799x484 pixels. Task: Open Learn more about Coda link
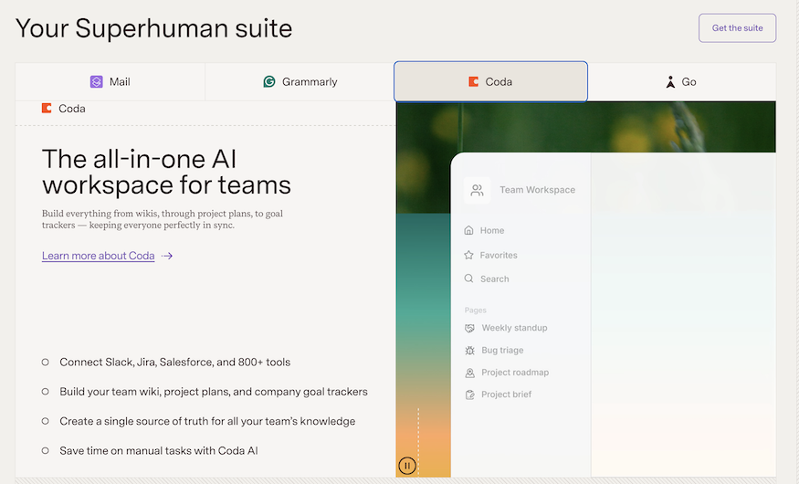click(x=99, y=256)
